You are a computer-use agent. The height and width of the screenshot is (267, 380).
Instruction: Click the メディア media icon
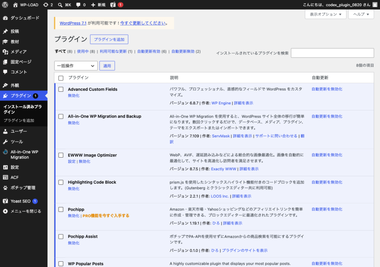(5, 52)
